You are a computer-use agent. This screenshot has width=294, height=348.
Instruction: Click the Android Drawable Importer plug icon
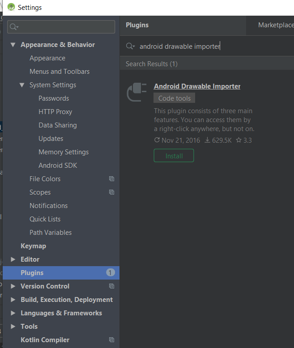tap(136, 93)
